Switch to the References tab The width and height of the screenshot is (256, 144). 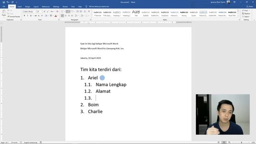(x=46, y=7)
